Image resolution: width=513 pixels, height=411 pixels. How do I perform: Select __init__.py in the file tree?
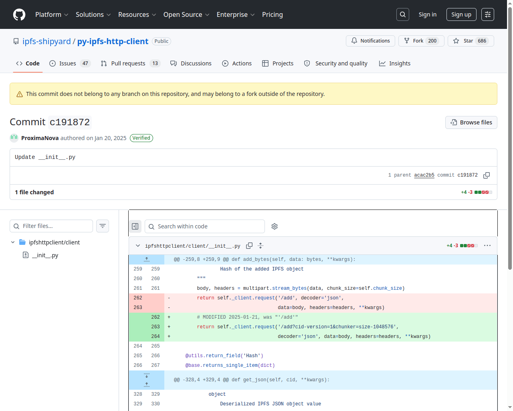pyautogui.click(x=45, y=255)
